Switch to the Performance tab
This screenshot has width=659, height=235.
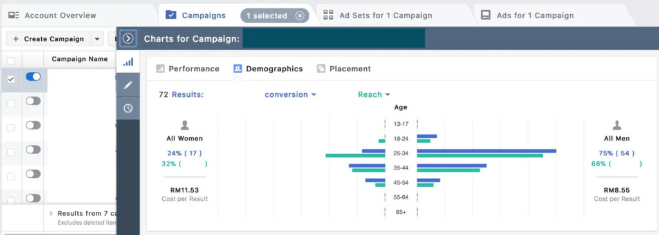[x=188, y=69]
